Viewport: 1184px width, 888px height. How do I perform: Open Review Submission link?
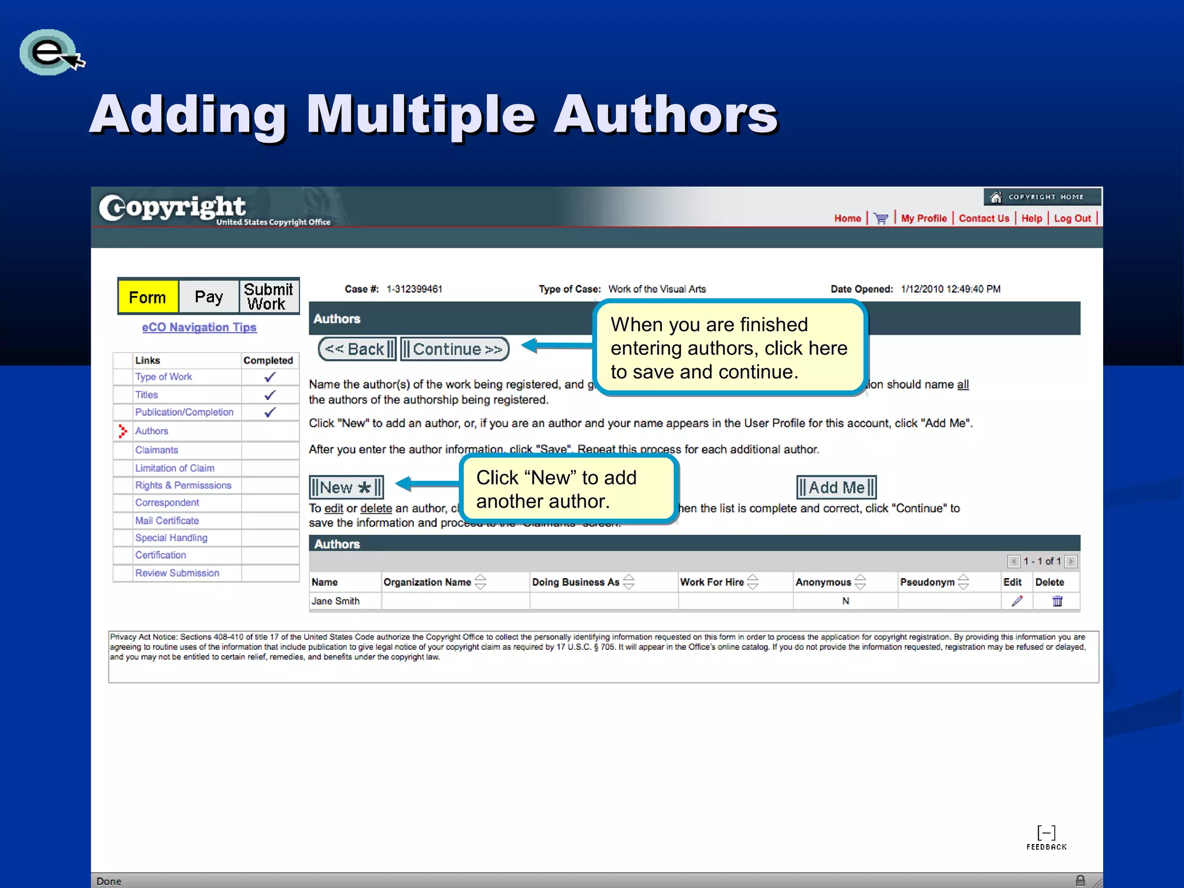177,573
